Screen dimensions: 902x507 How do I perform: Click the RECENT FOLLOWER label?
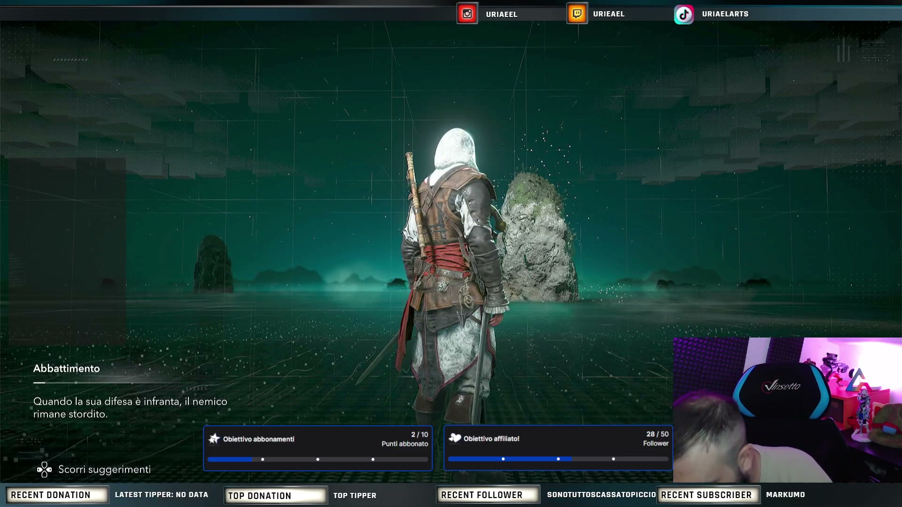pyautogui.click(x=487, y=495)
